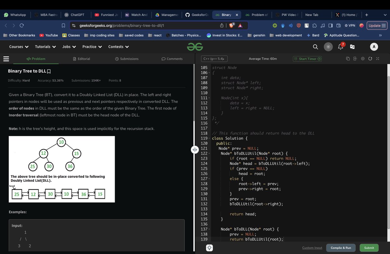Open the Brave Wallet icon
The height and width of the screenshot is (254, 390).
tap(338, 25)
